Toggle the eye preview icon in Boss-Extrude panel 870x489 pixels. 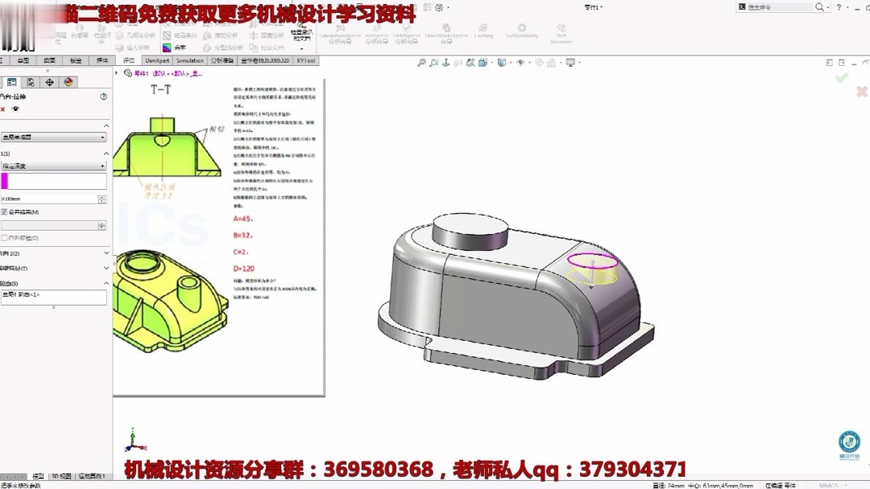(16, 109)
